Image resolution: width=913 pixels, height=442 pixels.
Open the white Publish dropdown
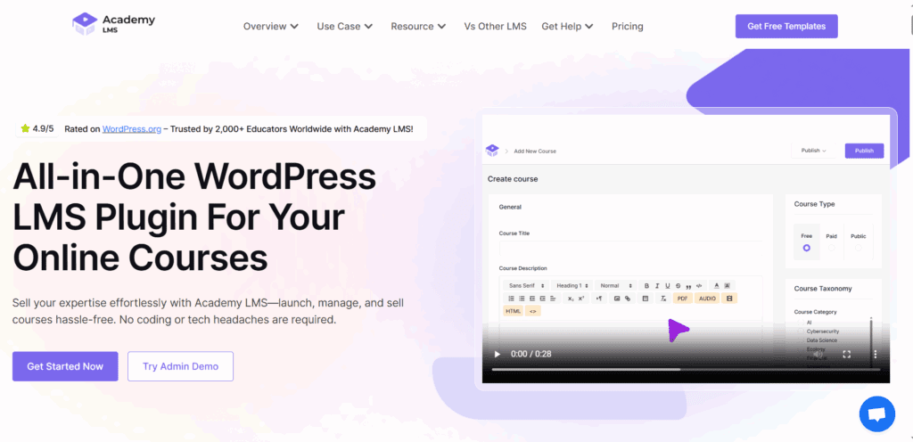(814, 151)
